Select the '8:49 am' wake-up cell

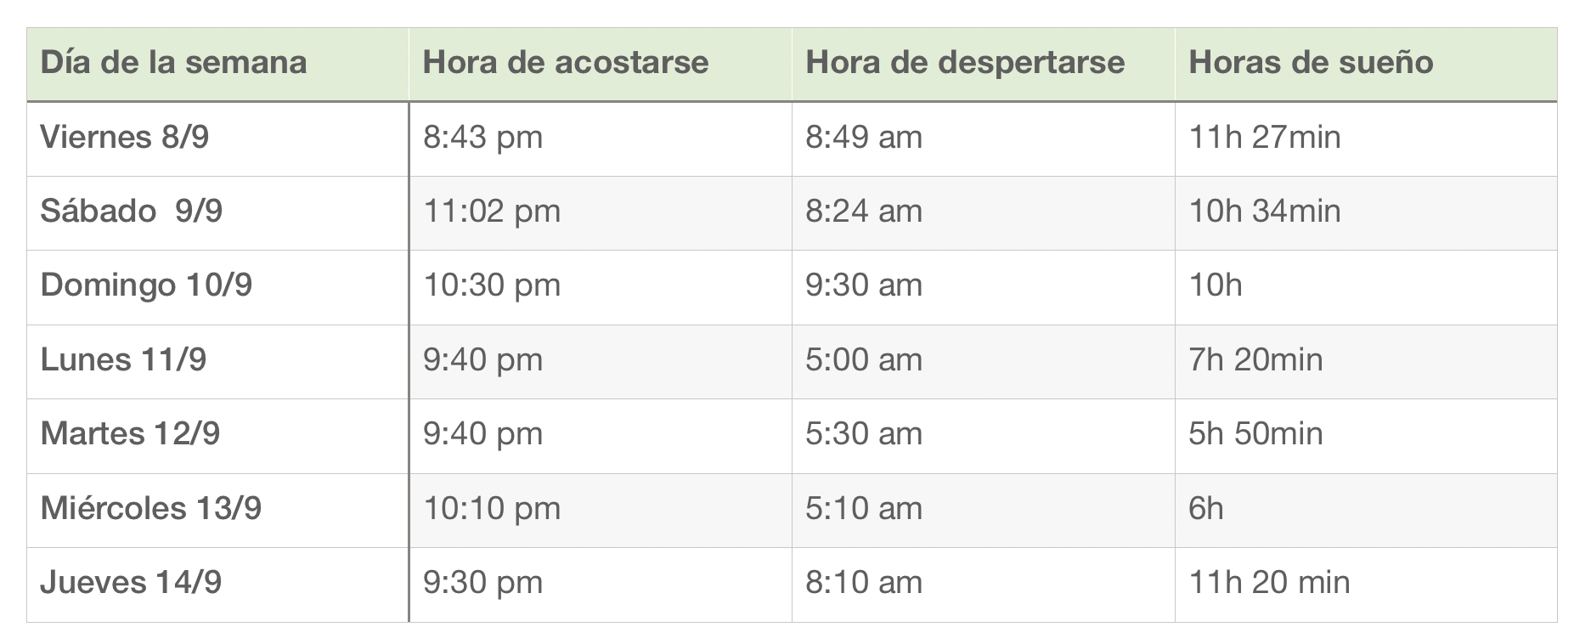coord(863,138)
